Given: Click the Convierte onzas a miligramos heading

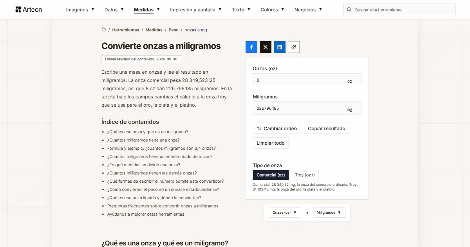Looking at the screenshot, I should point(161,46).
